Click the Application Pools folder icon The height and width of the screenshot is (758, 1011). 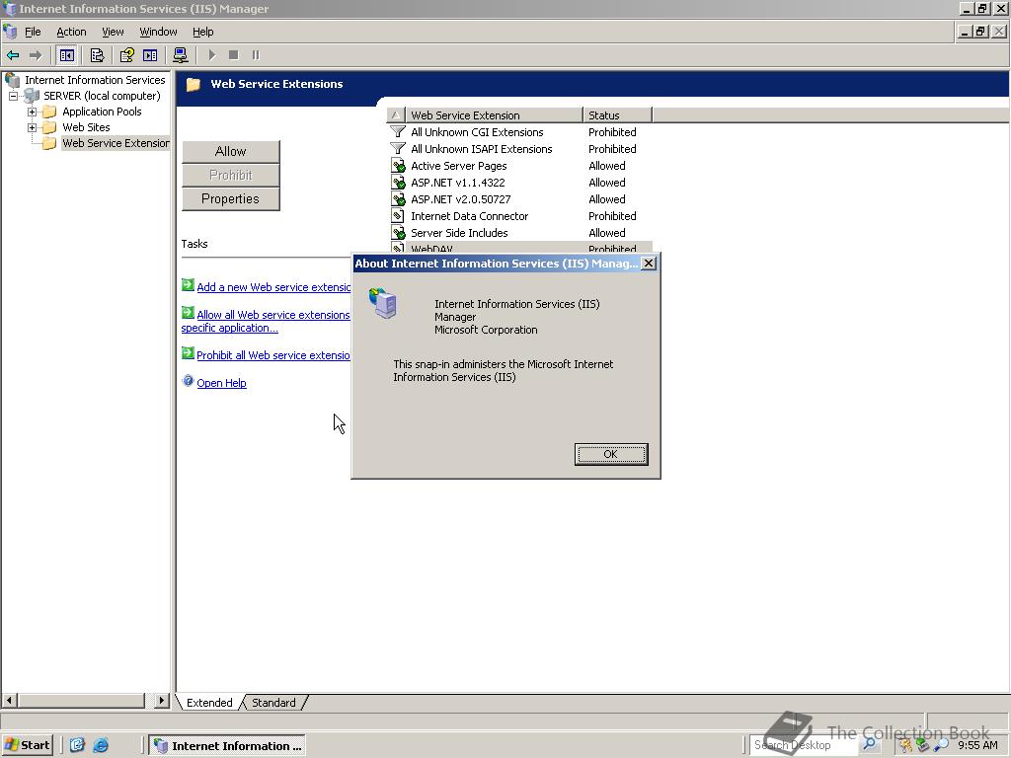pyautogui.click(x=49, y=112)
